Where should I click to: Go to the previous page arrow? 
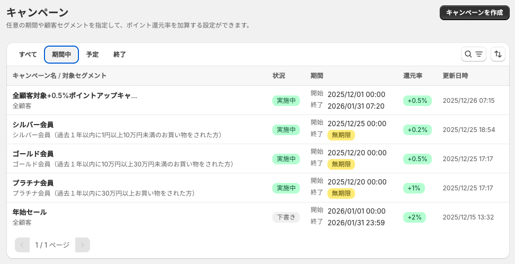[22, 245]
